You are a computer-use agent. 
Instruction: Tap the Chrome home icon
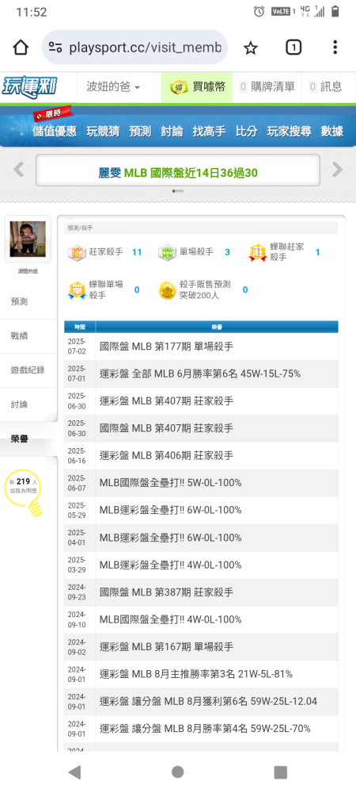20,48
